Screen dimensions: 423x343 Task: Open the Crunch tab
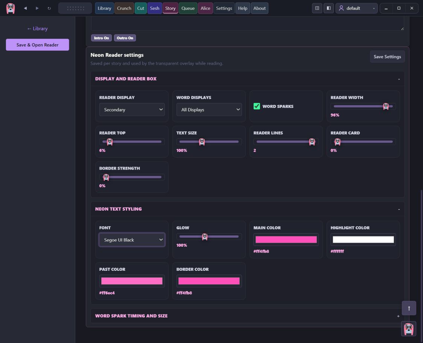coord(124,8)
